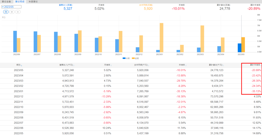This screenshot has height=135, width=262.
Task: Select the 2022/06 period cell
Action: (x=18, y=128)
